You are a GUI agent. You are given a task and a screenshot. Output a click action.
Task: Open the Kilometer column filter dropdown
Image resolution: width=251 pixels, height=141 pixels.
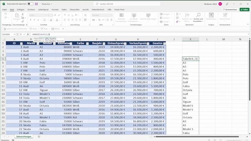(71, 43)
